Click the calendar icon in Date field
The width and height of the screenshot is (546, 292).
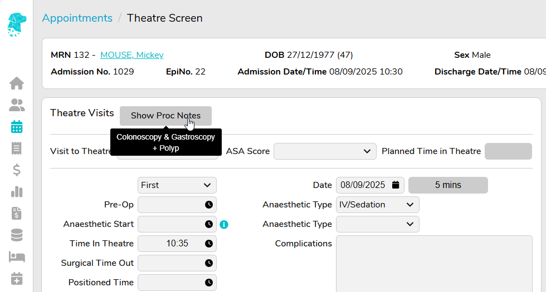pyautogui.click(x=396, y=185)
